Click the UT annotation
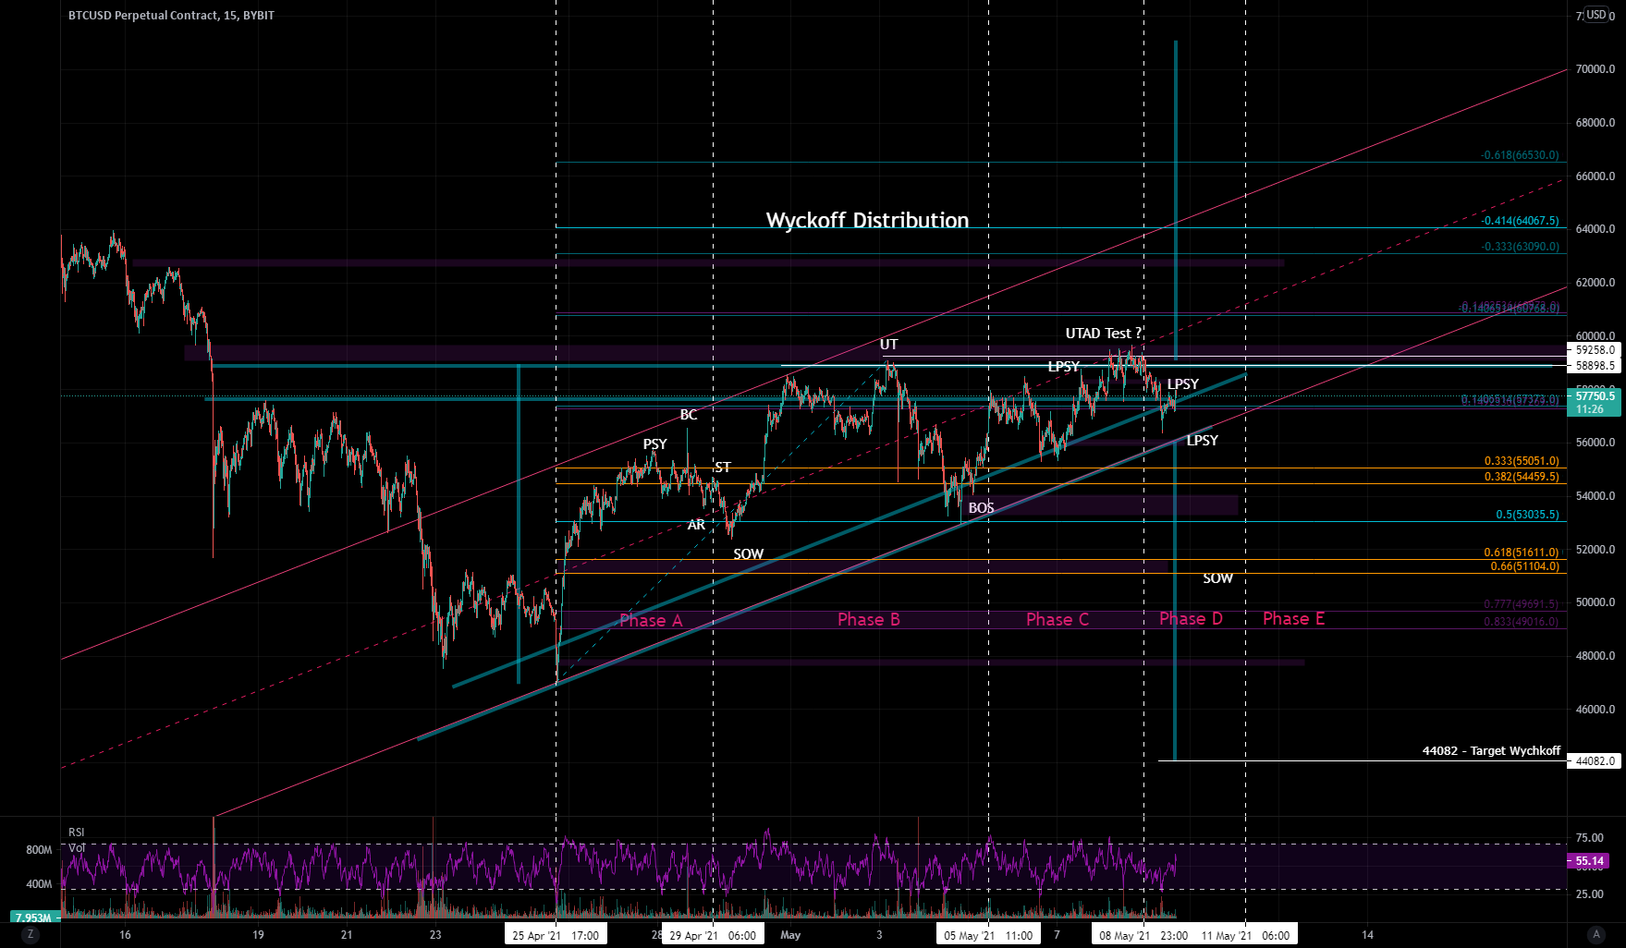This screenshot has width=1626, height=948. [888, 345]
